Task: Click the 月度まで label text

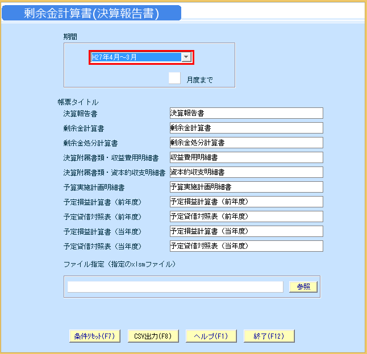Action: [199, 80]
